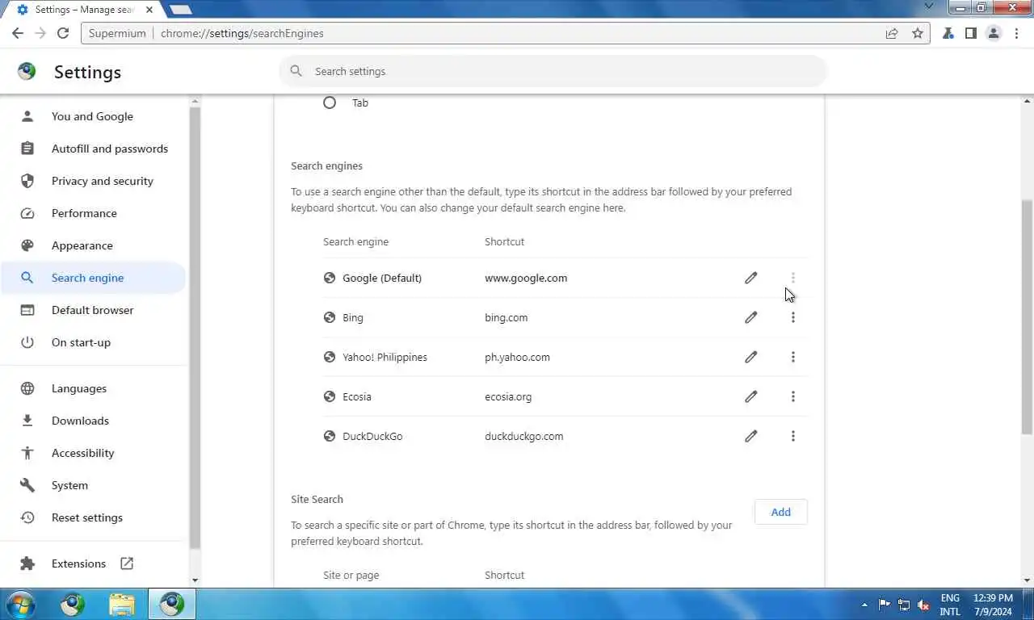Edit the DuckDuckGo search engine entry
Image resolution: width=1034 pixels, height=620 pixels.
coord(751,436)
